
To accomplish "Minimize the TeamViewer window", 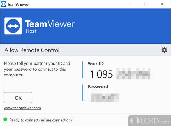I will tap(129, 4).
